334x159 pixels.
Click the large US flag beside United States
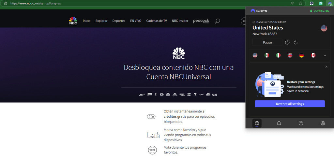(324, 28)
